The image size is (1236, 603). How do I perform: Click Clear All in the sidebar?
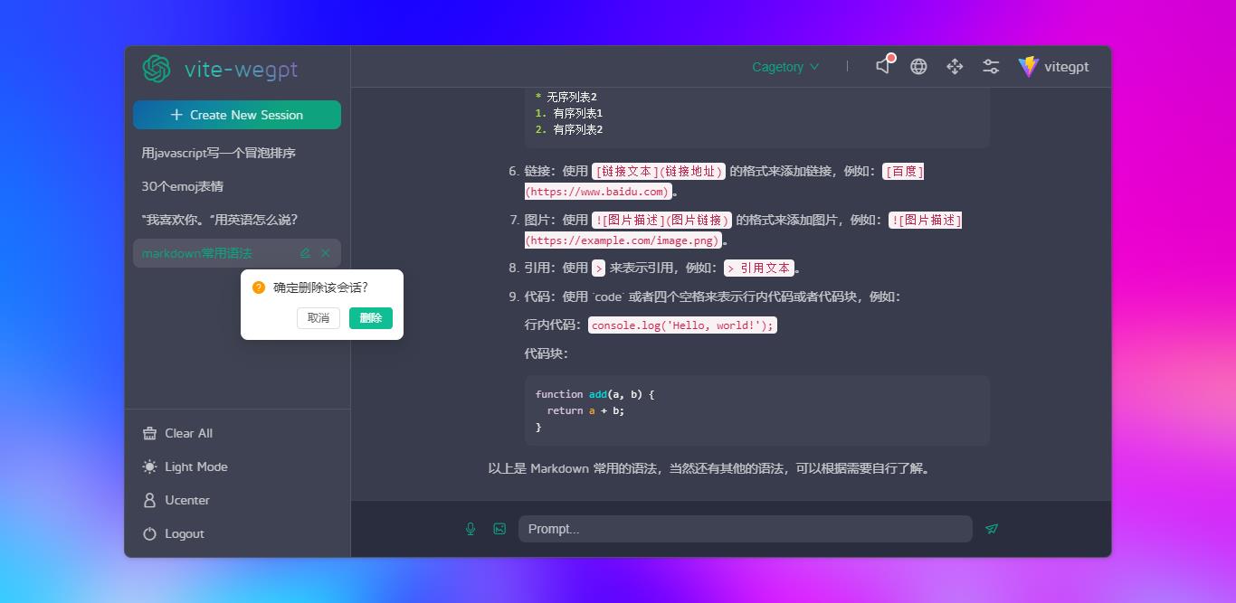click(187, 433)
